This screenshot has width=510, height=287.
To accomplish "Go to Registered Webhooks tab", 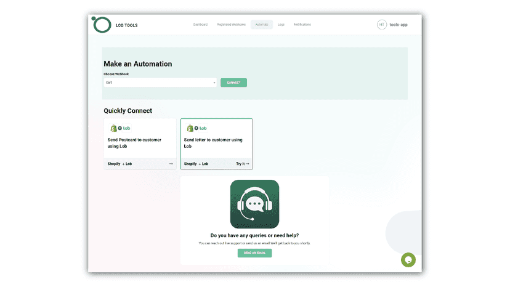I will [231, 25].
